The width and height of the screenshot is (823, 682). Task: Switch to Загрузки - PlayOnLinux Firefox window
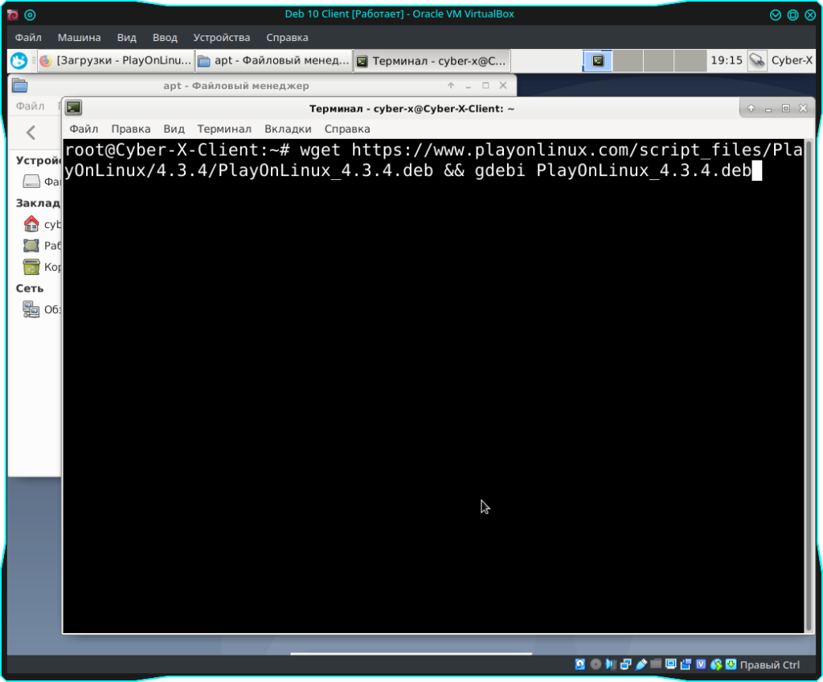(116, 61)
